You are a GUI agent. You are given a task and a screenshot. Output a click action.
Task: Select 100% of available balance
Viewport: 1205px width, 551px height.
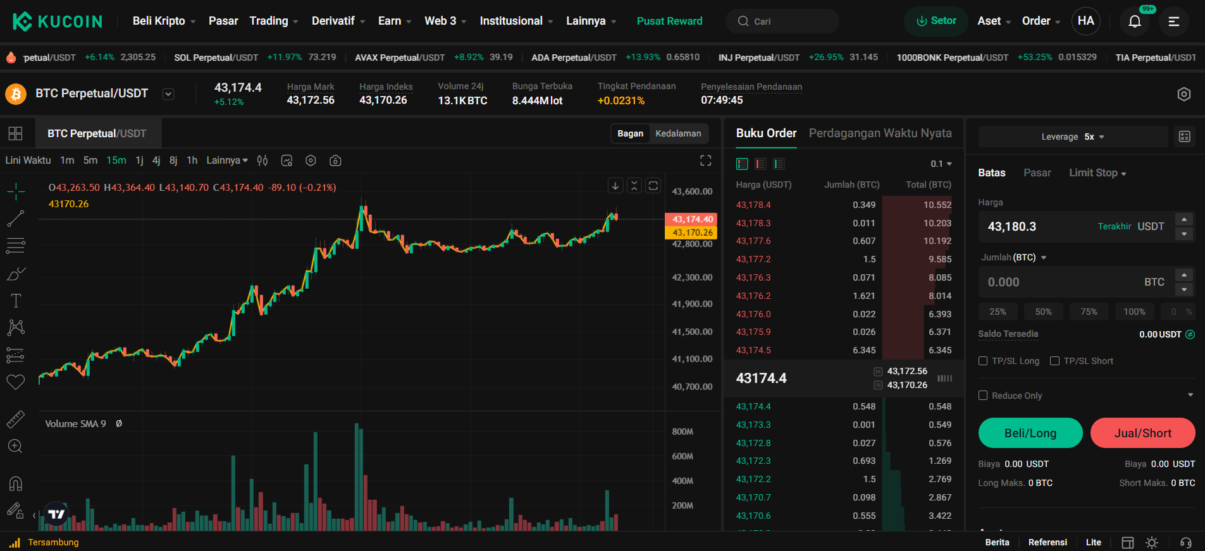(x=1135, y=312)
